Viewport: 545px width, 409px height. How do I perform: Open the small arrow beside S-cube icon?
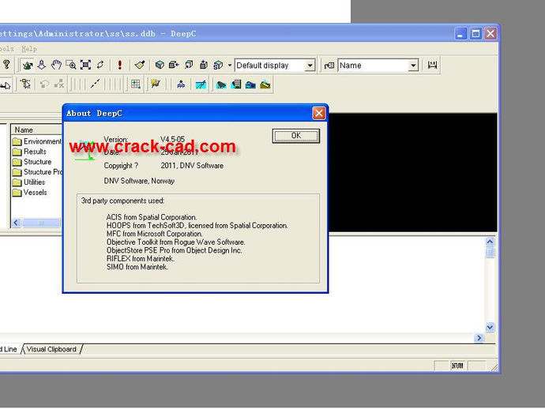pos(230,65)
